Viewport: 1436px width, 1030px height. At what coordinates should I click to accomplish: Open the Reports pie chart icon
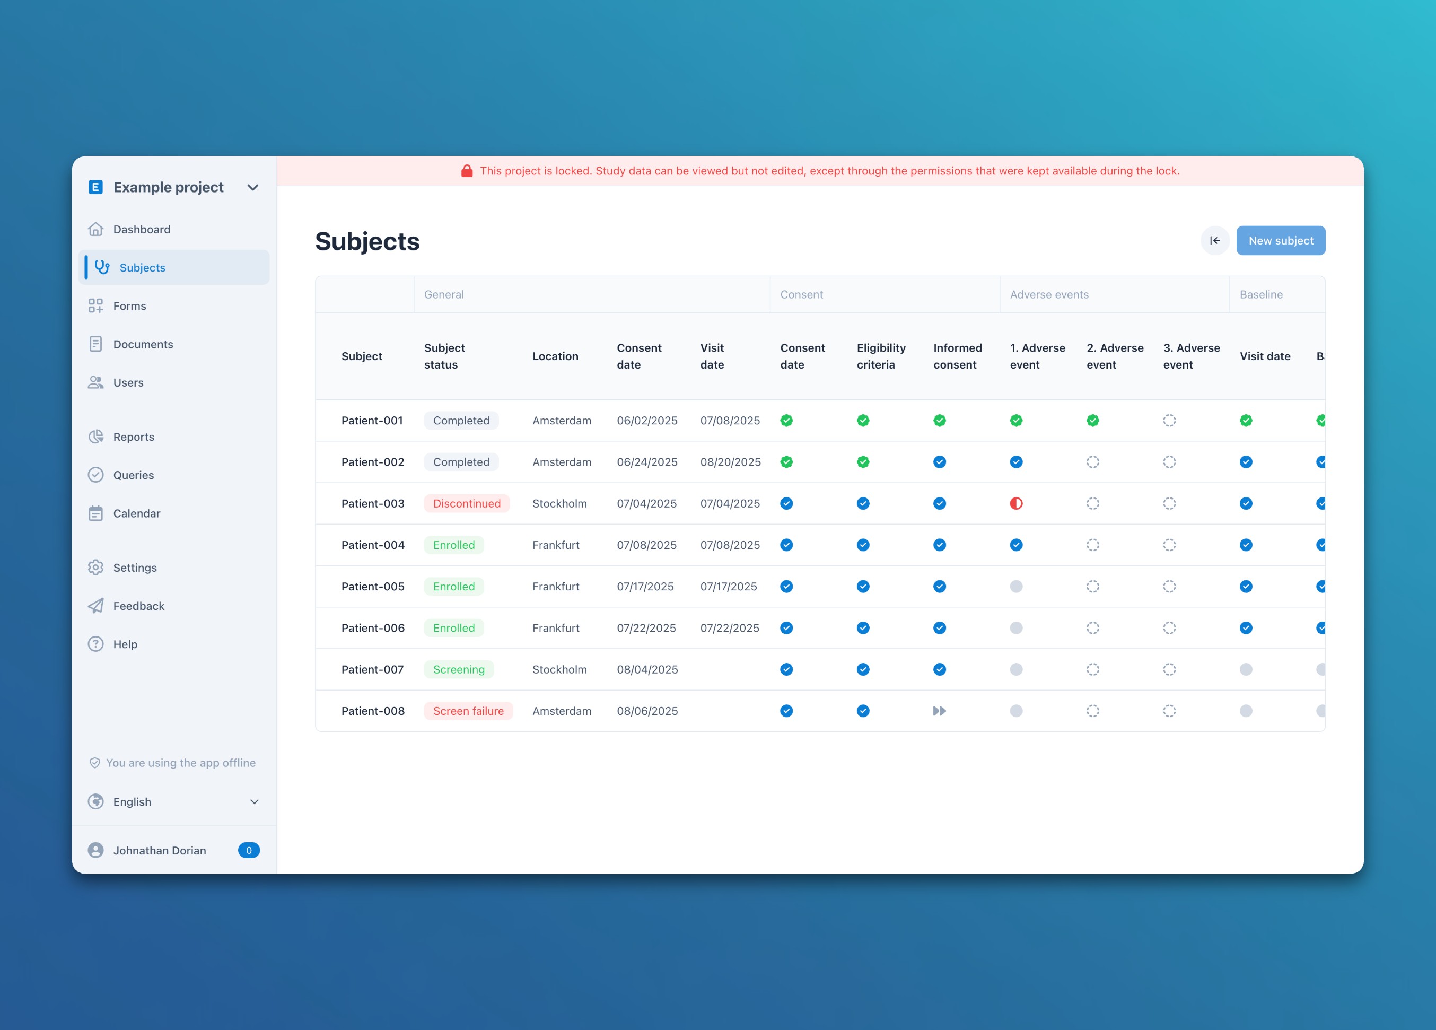[x=95, y=437]
